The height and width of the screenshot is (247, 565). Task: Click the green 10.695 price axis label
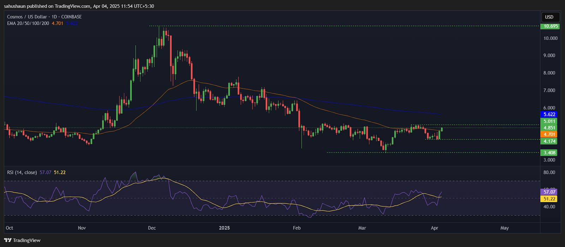click(551, 26)
